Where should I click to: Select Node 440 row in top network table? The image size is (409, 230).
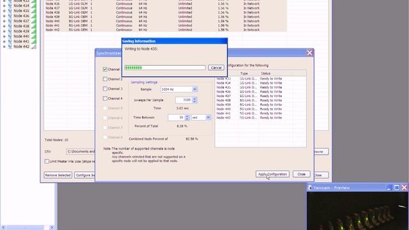(x=166, y=21)
